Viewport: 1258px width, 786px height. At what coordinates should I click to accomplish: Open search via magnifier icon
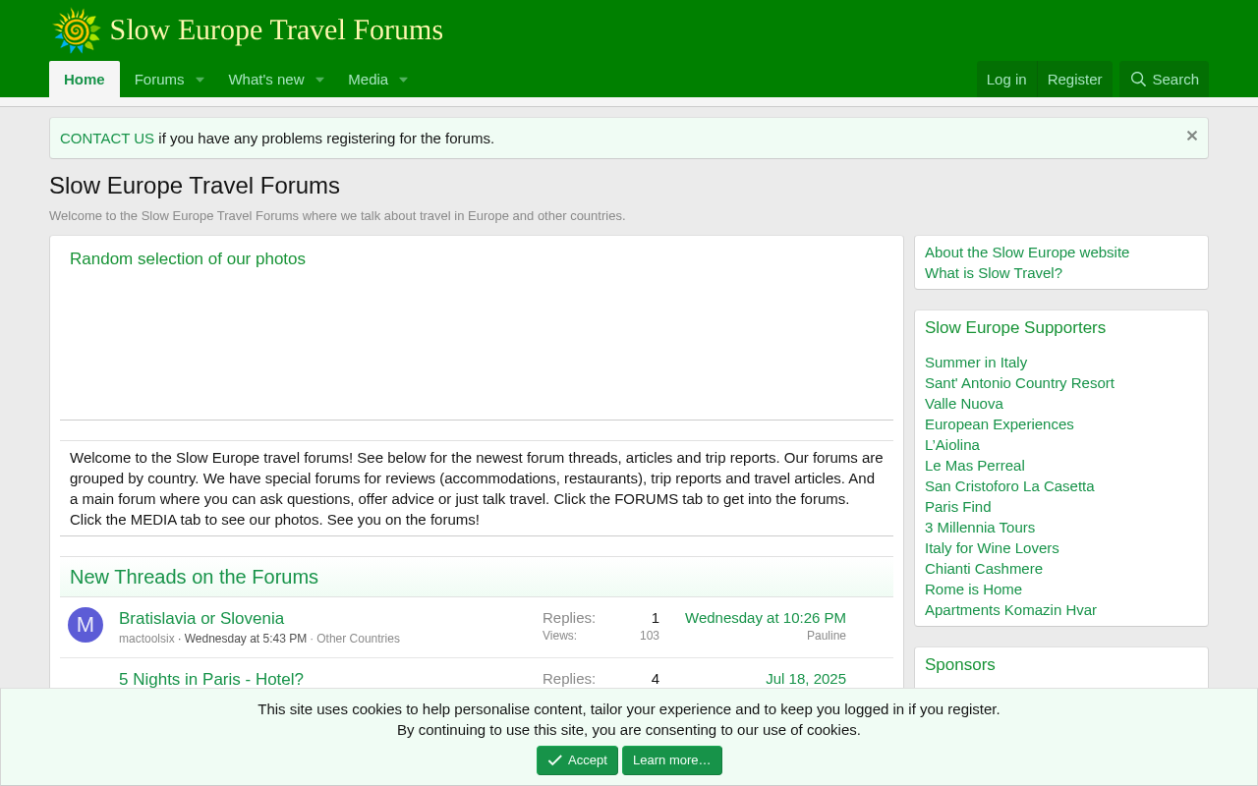coord(1138,80)
